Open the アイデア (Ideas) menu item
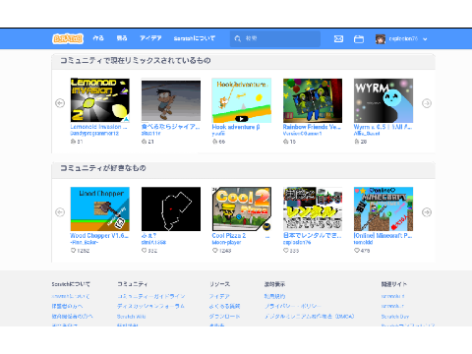472x354 pixels. coord(150,38)
